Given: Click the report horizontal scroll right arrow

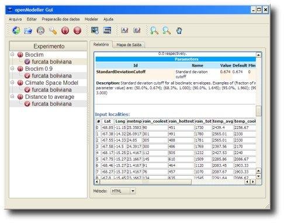Looking at the screenshot, I should coord(253,182).
